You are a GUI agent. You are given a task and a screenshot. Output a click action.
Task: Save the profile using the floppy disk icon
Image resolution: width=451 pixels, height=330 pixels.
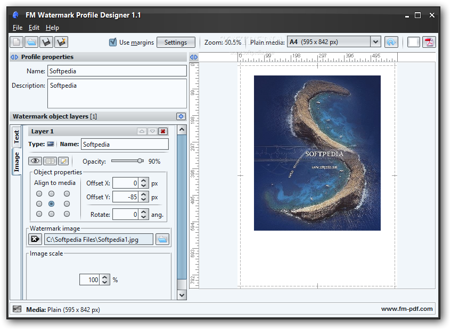click(46, 42)
